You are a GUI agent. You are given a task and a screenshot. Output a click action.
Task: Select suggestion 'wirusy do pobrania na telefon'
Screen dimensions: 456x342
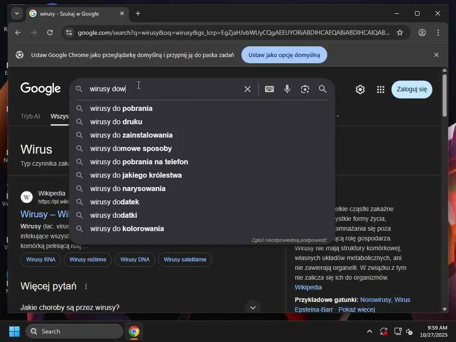pos(202,162)
